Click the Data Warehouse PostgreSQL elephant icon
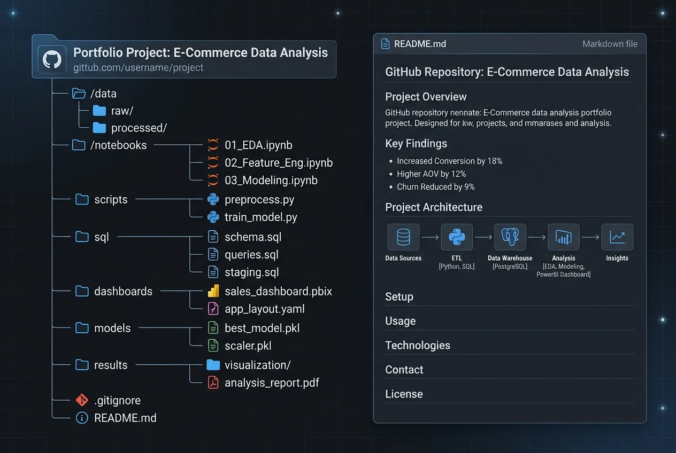 510,237
